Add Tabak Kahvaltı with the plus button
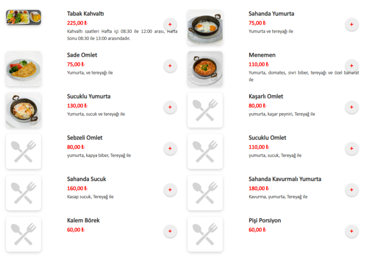Screen dimensions: 383x258 pyautogui.click(x=170, y=24)
